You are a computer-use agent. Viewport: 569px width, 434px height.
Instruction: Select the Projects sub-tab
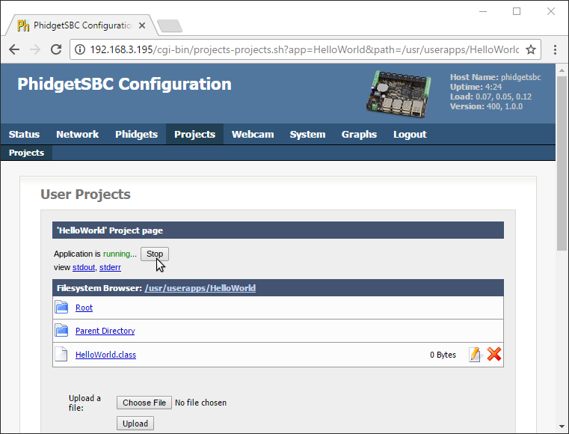[26, 153]
